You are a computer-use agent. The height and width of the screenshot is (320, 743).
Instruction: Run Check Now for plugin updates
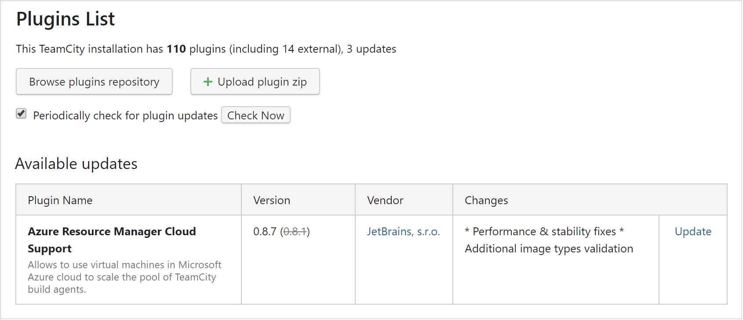[256, 115]
